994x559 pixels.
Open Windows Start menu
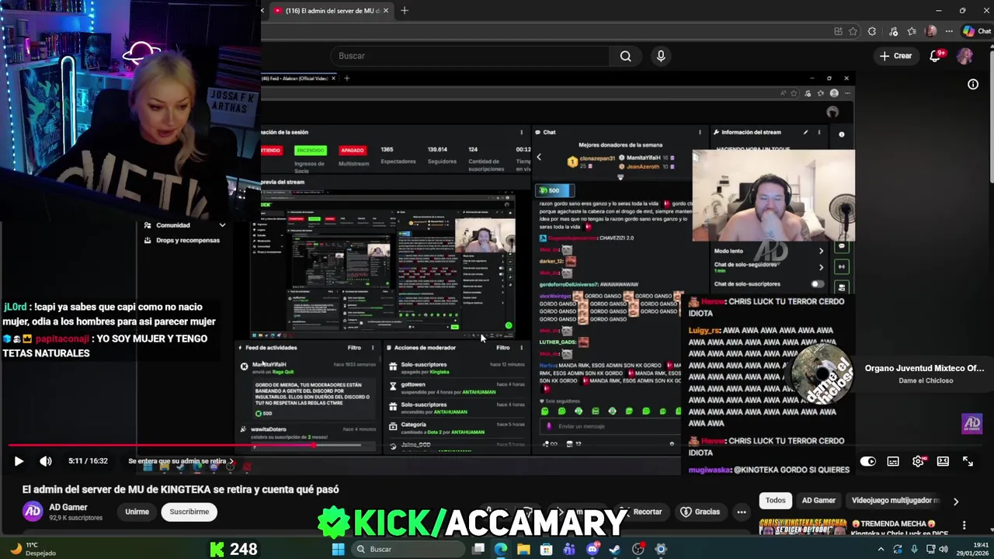(338, 549)
